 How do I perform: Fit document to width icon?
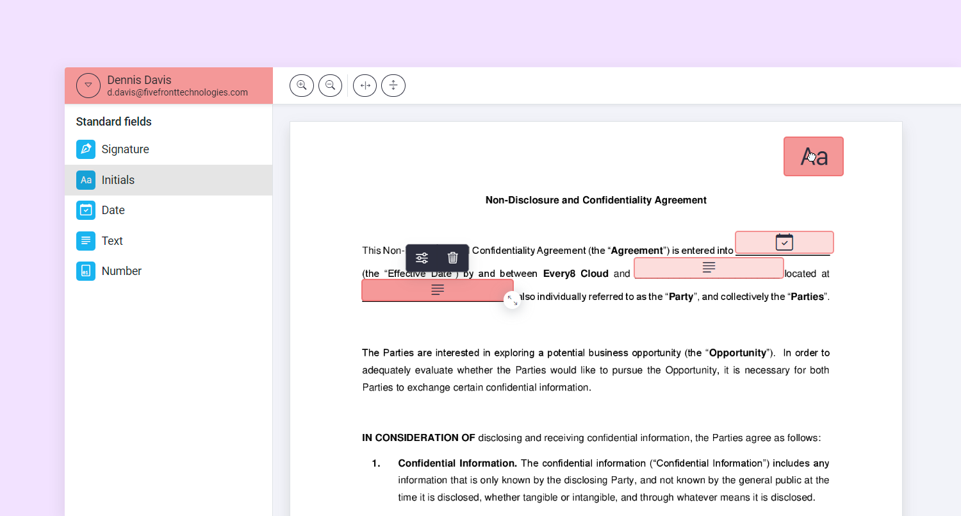tap(365, 85)
